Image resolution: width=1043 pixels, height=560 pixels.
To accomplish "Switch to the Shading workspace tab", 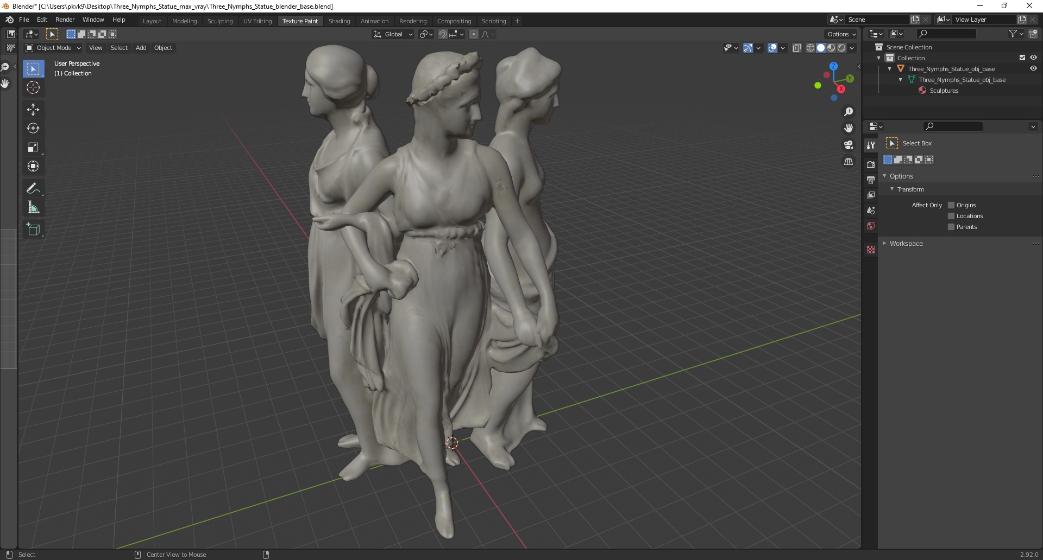I will 339,21.
